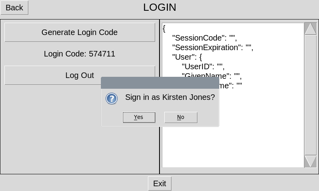319x191 pixels.
Task: Click the opening brace in the JSON text
Action: (164, 29)
